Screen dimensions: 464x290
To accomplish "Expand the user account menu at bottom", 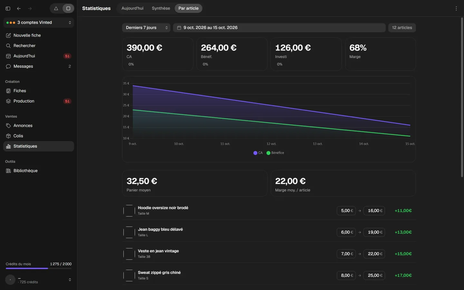I will click(39, 280).
